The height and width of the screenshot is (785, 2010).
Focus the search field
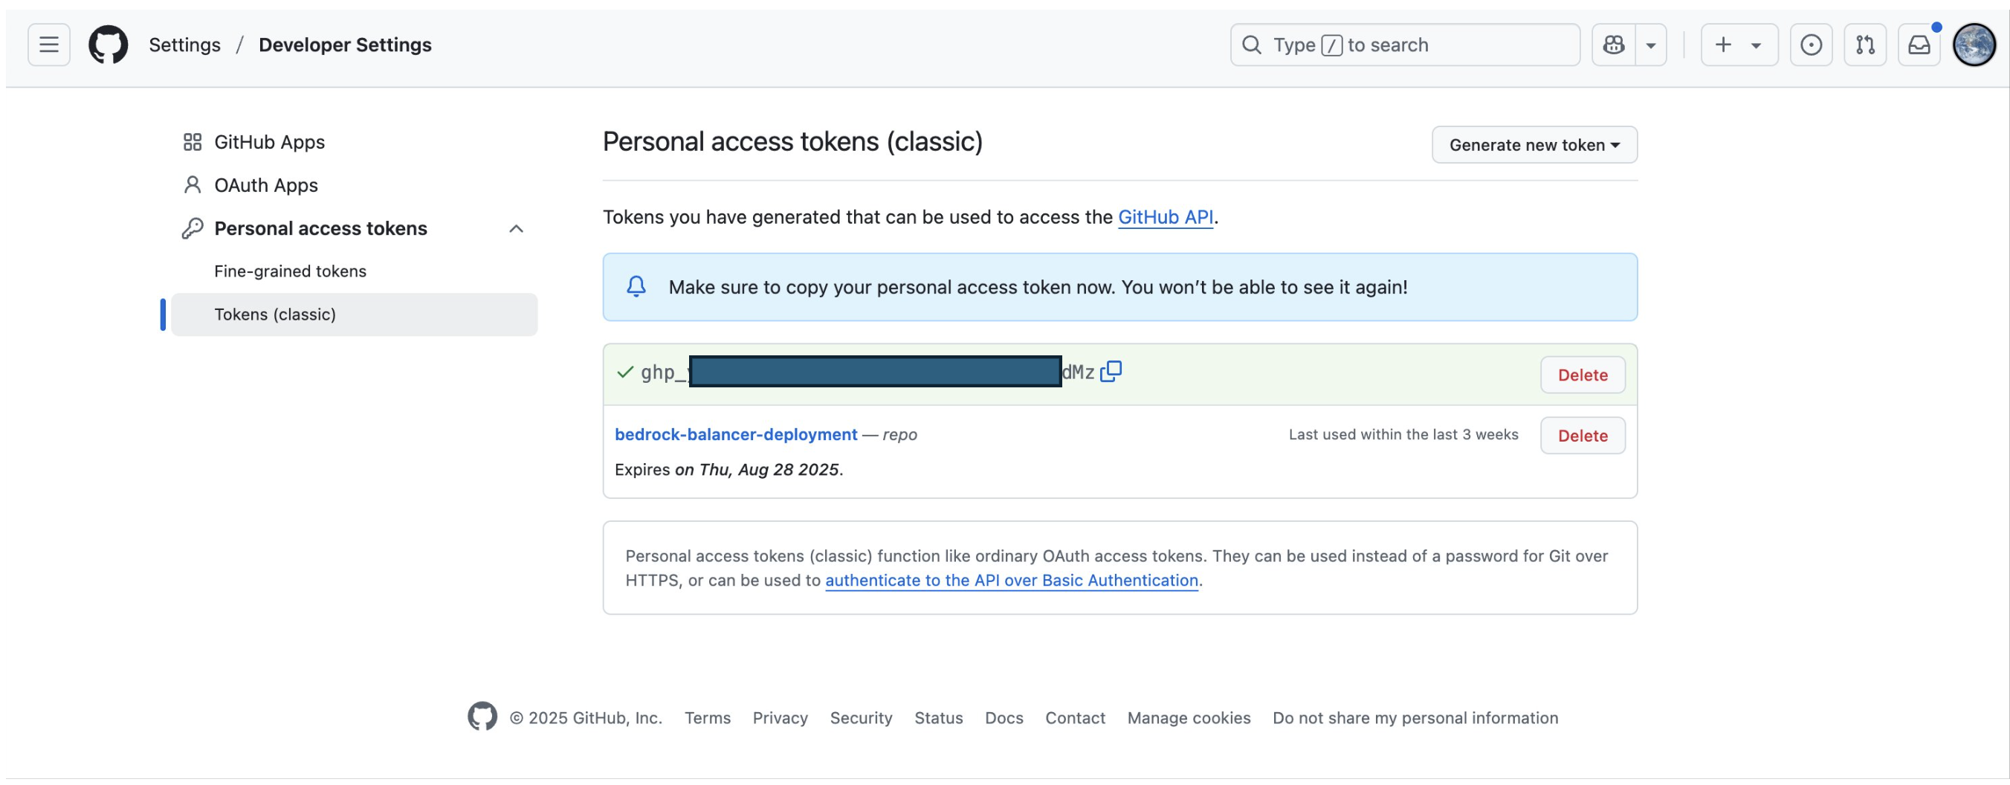(1404, 45)
